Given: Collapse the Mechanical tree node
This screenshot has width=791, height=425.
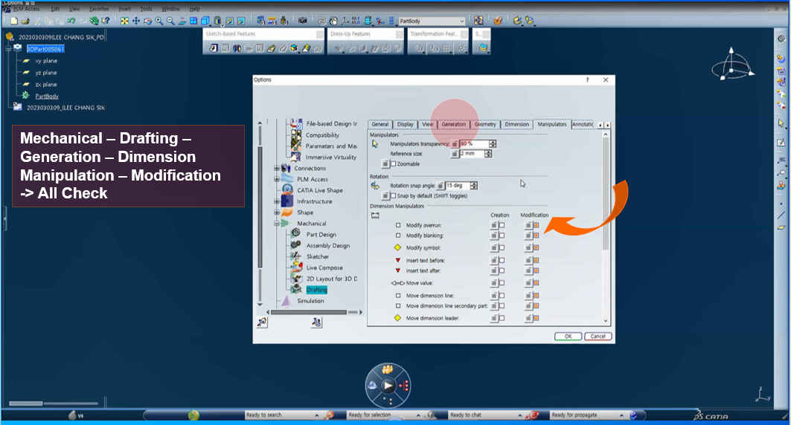Looking at the screenshot, I should (x=277, y=224).
